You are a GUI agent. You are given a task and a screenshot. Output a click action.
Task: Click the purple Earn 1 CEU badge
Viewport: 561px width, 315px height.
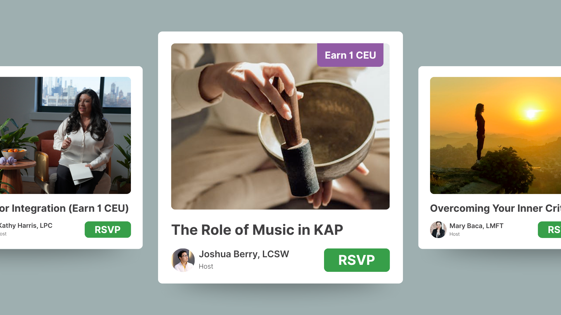(350, 55)
